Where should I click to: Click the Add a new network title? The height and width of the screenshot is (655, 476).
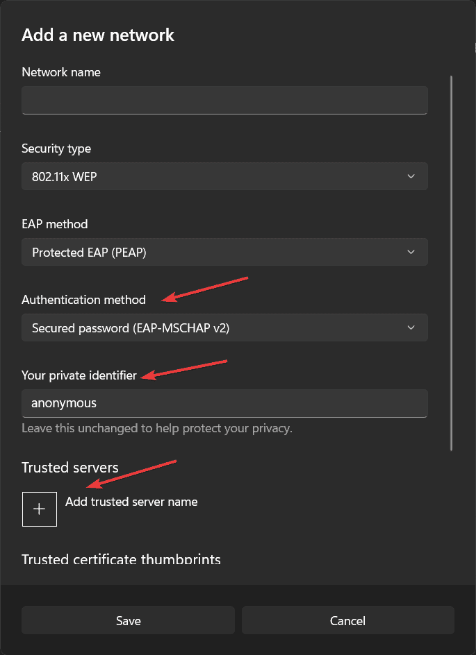coord(98,35)
